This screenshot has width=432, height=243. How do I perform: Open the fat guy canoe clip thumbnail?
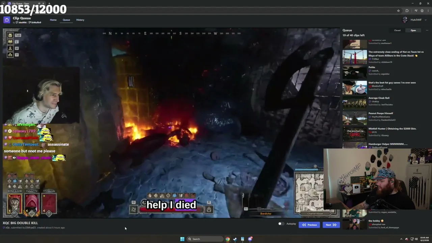click(355, 88)
